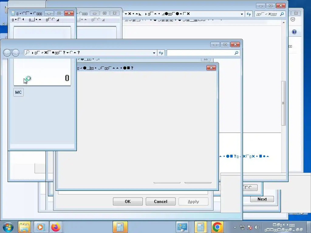Expand the front Explorer address bar dropdown
This screenshot has width=311, height=233.
pos(154,53)
